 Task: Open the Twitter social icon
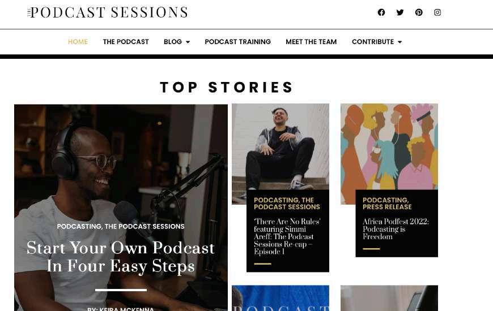click(x=400, y=12)
